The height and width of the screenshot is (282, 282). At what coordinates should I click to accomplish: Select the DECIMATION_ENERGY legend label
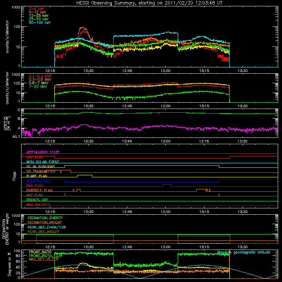pos(45,218)
